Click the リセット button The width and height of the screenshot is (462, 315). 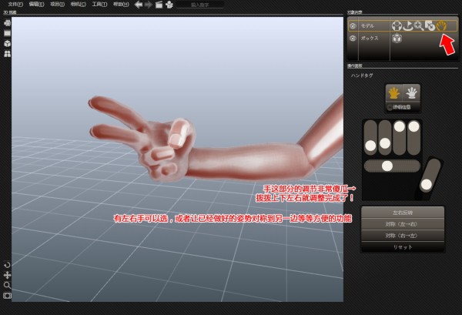click(403, 246)
